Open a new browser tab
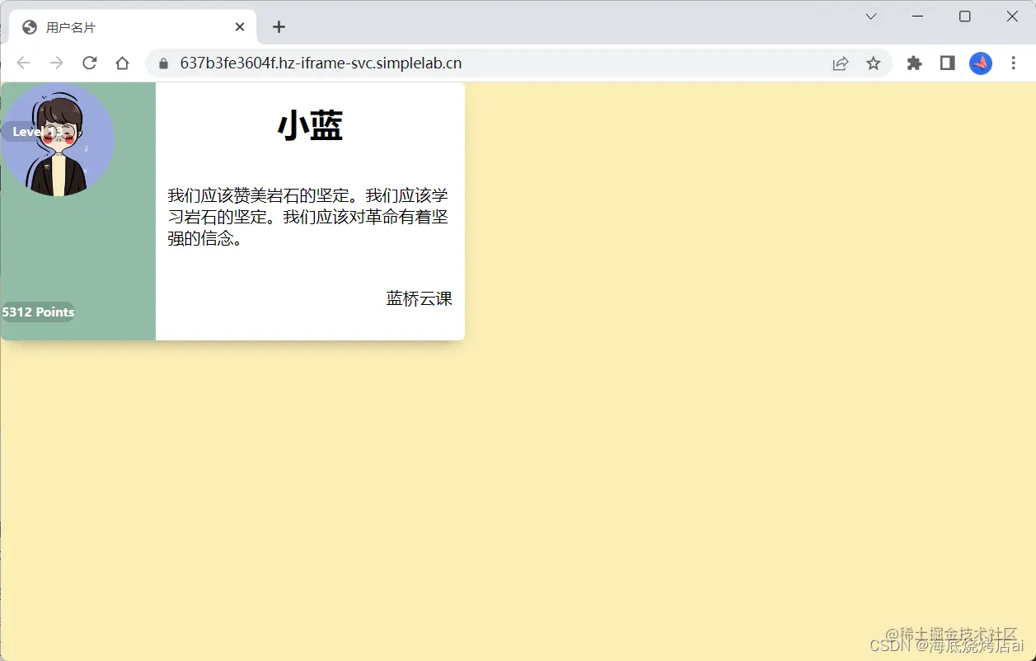 (x=278, y=26)
